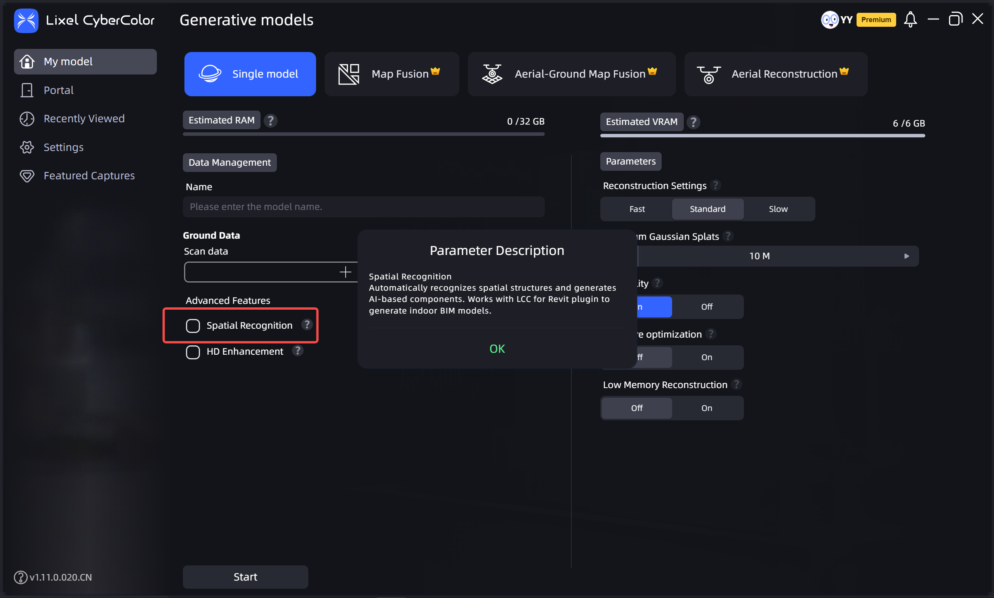Click the Start button
Image resolution: width=994 pixels, height=598 pixels.
point(245,577)
